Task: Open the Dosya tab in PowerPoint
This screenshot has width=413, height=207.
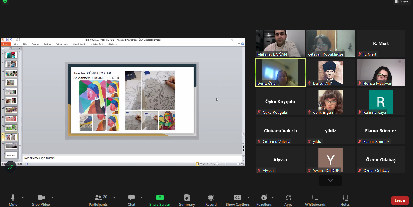Action: point(6,44)
